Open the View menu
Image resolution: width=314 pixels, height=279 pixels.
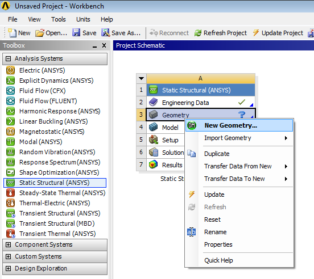pyautogui.click(x=34, y=19)
